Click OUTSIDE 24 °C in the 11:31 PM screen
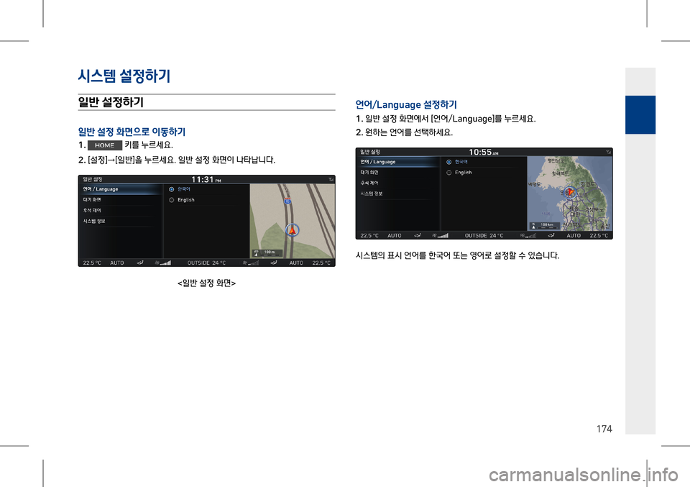 [206, 263]
